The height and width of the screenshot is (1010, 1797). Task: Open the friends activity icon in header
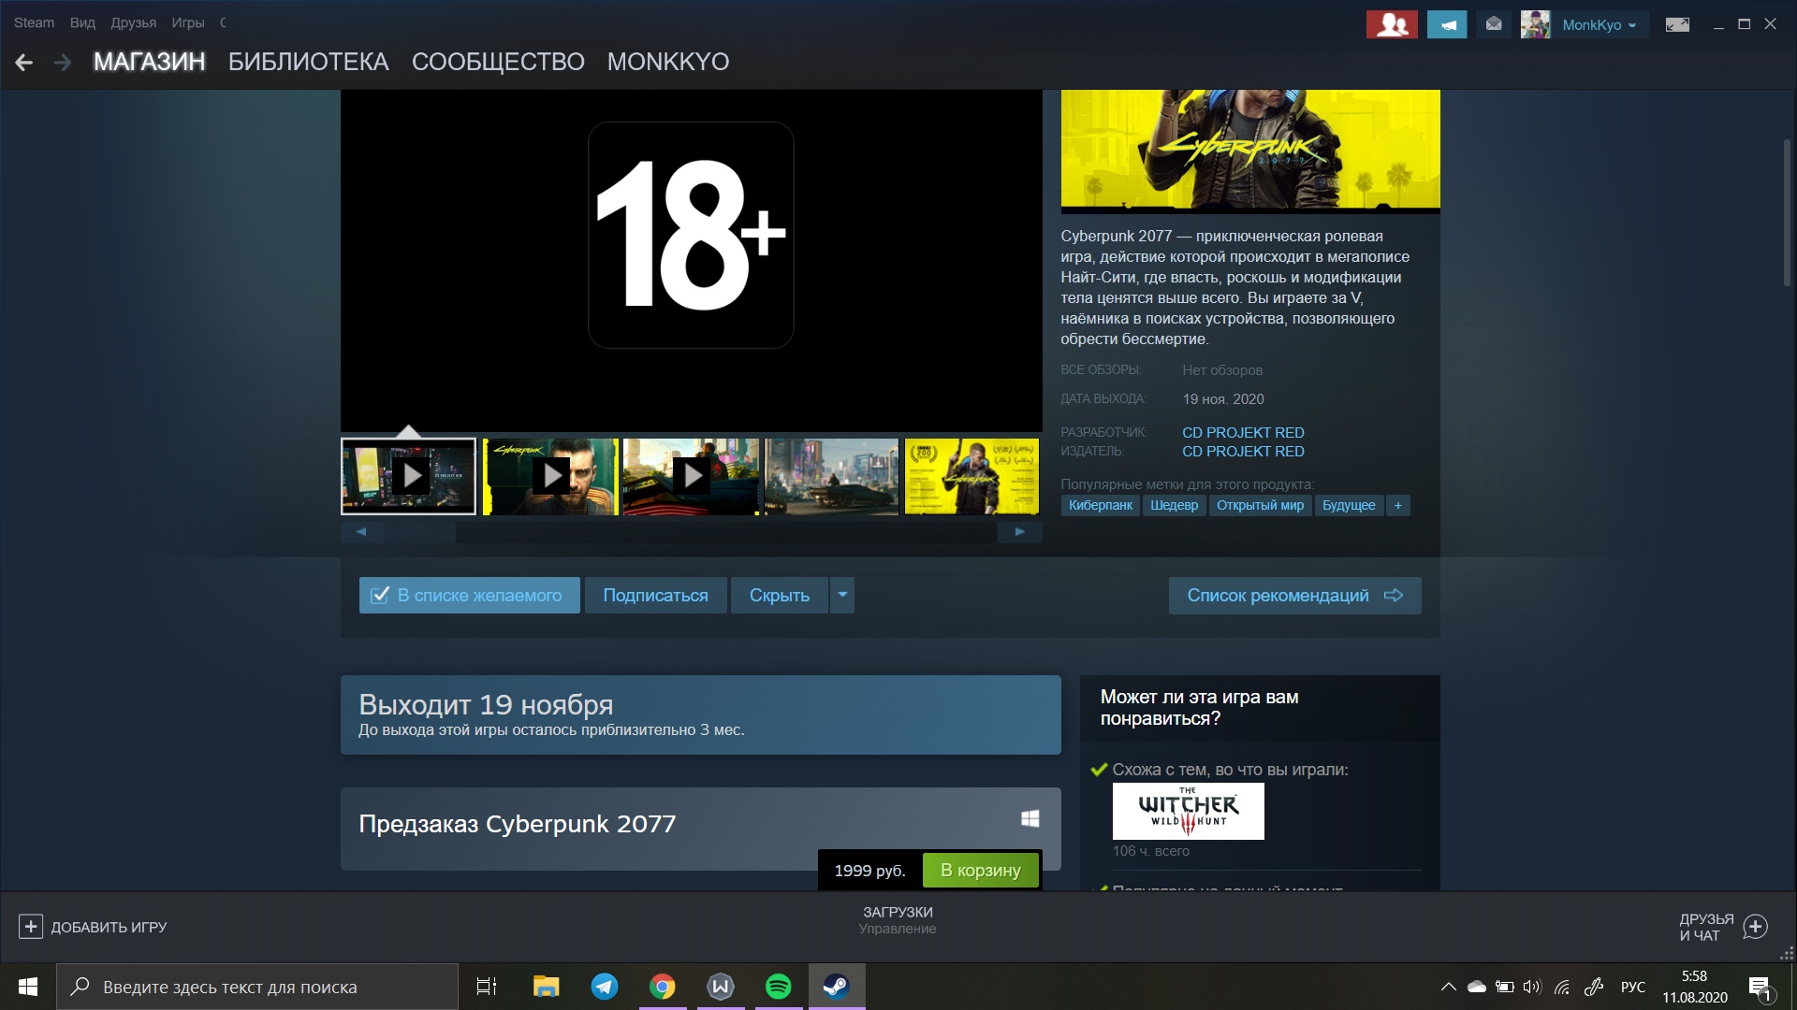click(x=1392, y=24)
